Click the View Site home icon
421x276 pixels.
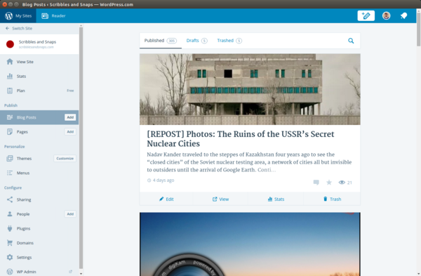(x=10, y=62)
